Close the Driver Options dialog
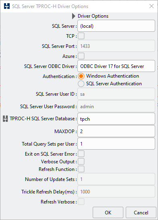Image resolution: width=158 pixels, height=220 pixels. tap(152, 6)
